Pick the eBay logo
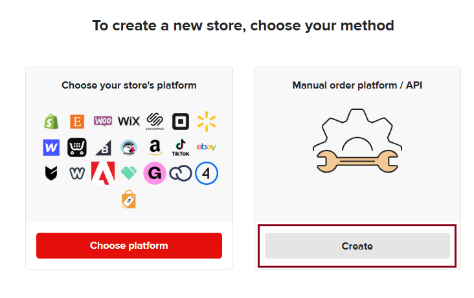 point(207,147)
